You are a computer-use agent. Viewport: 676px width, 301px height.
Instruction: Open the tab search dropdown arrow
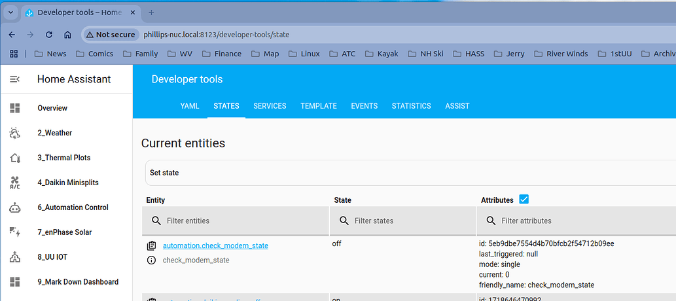(x=10, y=12)
